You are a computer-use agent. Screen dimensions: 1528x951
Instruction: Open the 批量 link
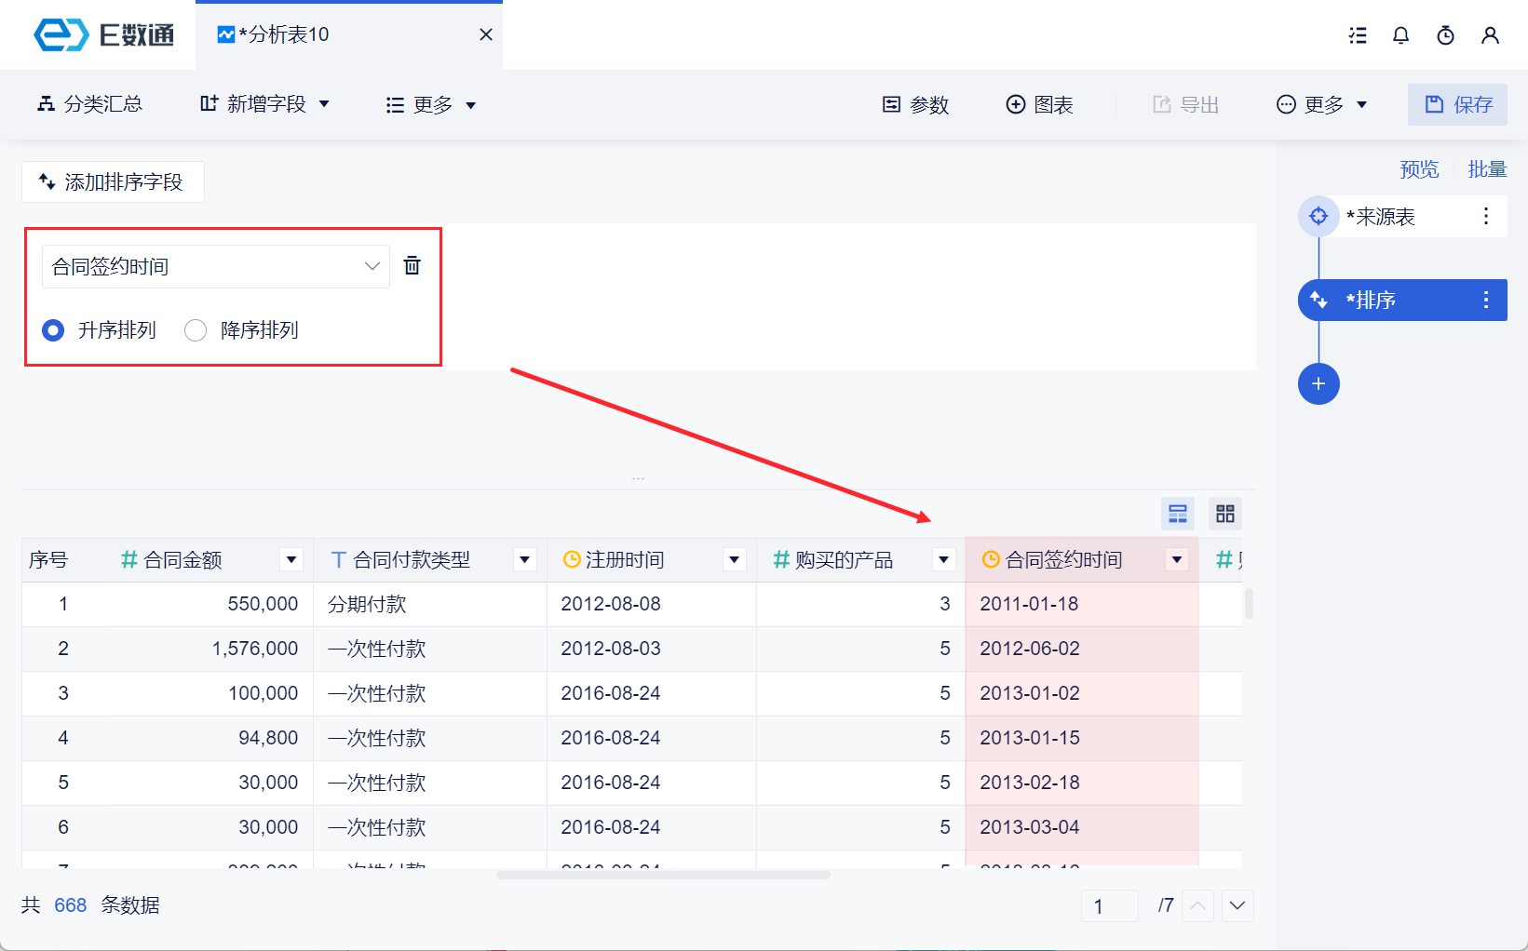point(1487,169)
